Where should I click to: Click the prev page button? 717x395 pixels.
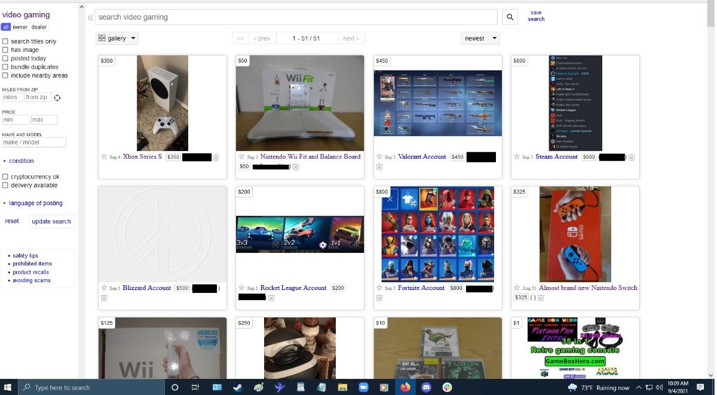click(262, 38)
